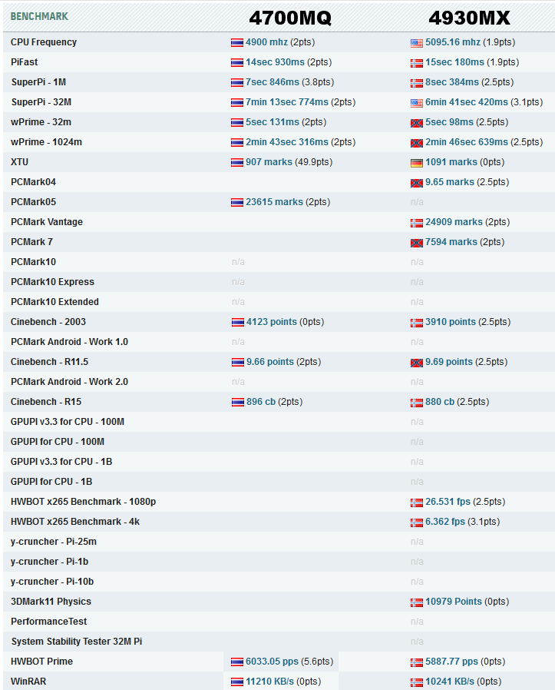This screenshot has width=555, height=690.
Task: Click the flag beside 880 cb score
Action: (x=417, y=402)
